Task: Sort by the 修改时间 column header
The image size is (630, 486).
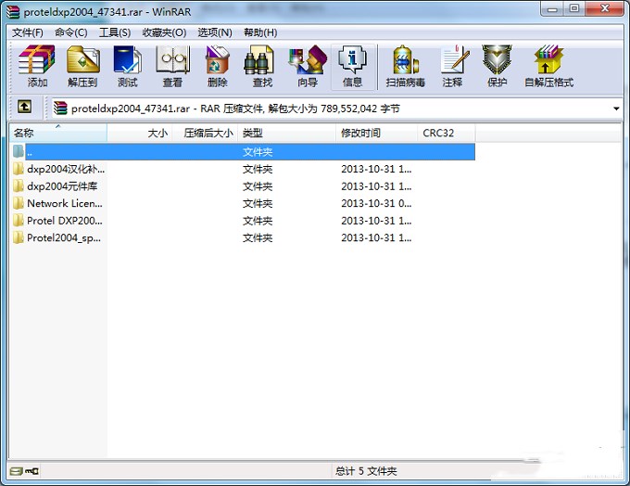Action: pos(376,133)
